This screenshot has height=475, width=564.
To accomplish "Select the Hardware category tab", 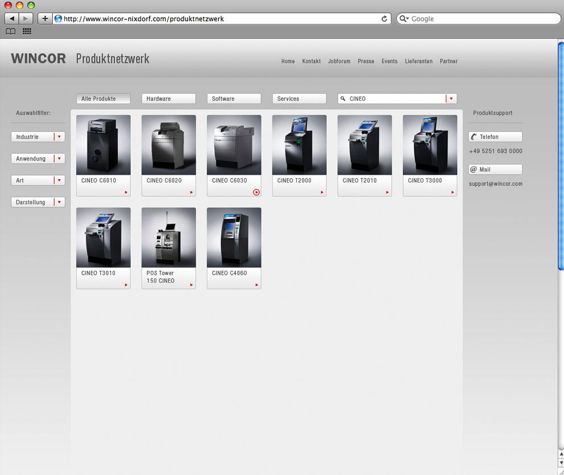I will (168, 98).
